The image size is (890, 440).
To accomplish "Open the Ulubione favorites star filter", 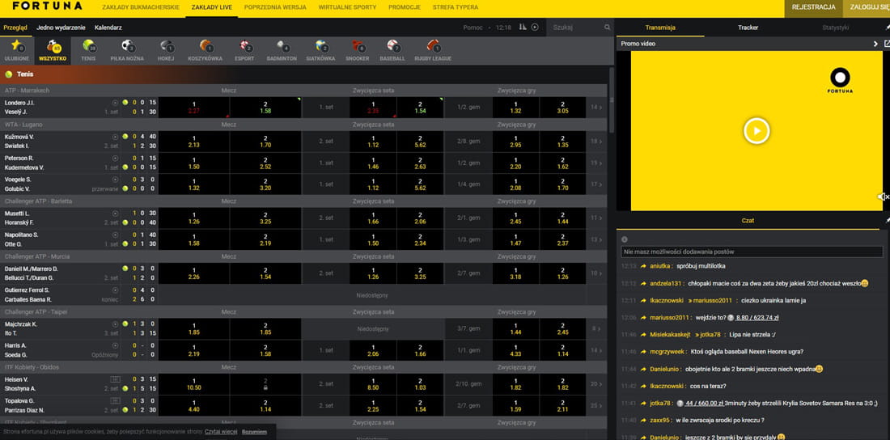I will (16, 50).
